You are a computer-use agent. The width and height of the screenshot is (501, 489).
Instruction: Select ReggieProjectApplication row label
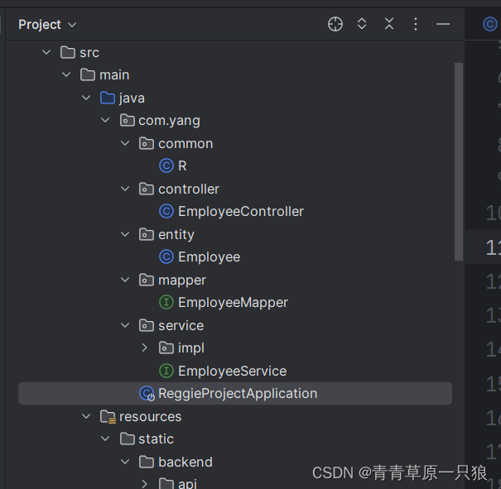point(238,394)
